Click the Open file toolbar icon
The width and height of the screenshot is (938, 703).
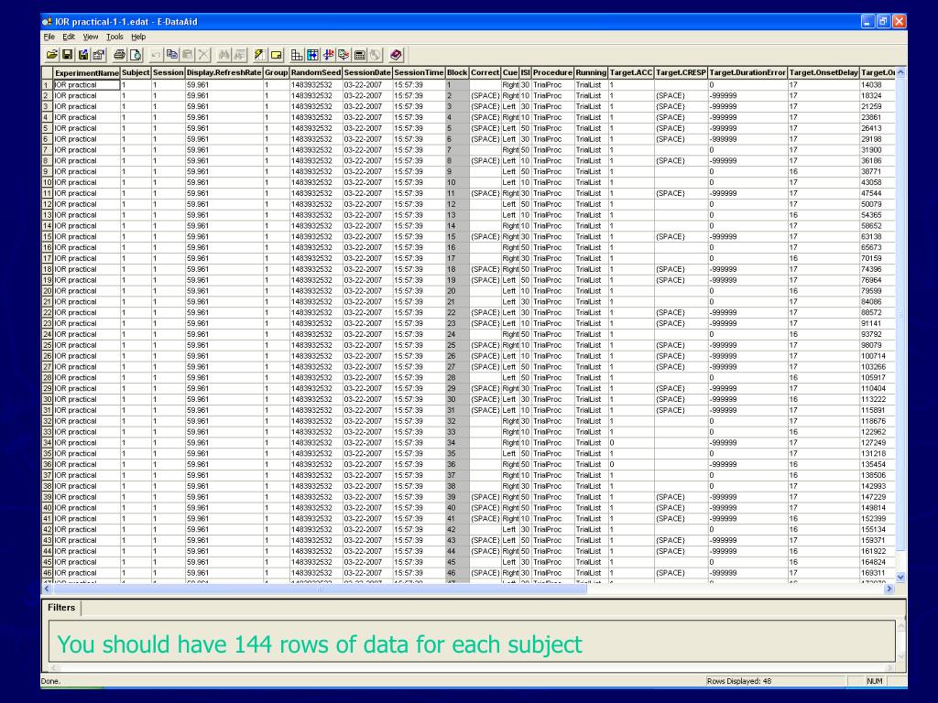(x=52, y=55)
